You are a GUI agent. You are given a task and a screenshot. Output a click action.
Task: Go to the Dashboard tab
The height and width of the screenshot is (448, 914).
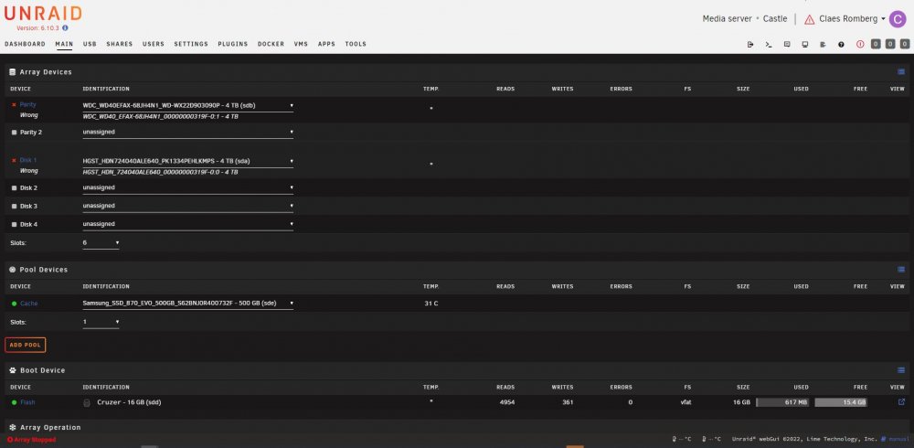tap(25, 44)
